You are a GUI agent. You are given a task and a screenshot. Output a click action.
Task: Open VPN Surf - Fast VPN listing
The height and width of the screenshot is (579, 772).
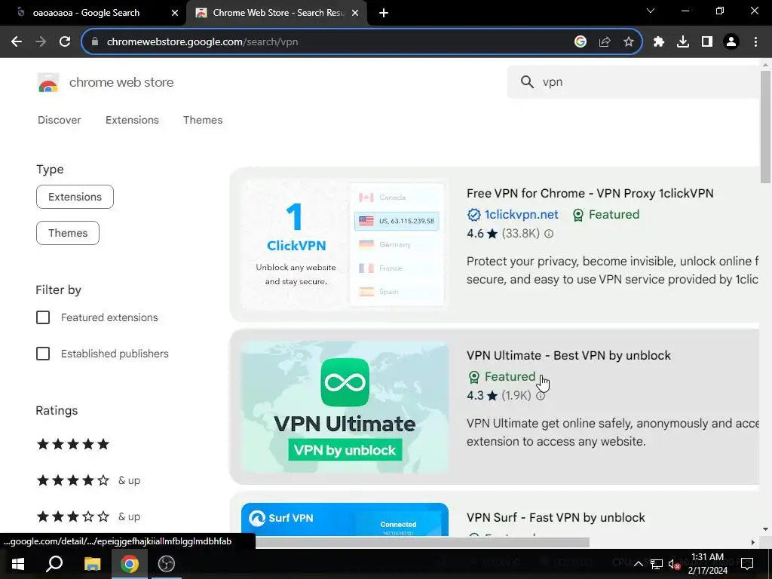(x=556, y=518)
